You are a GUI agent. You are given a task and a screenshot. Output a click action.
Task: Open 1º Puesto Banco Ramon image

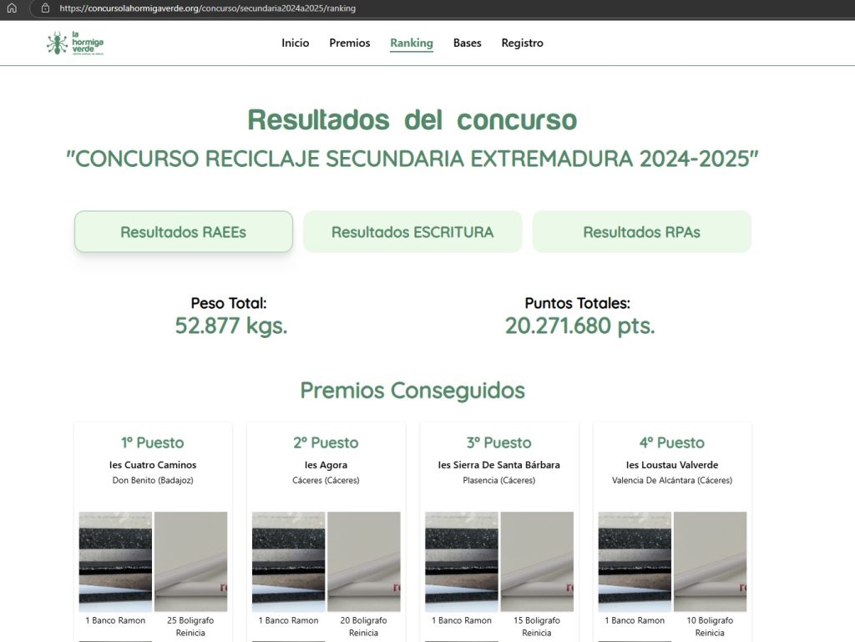pyautogui.click(x=115, y=561)
